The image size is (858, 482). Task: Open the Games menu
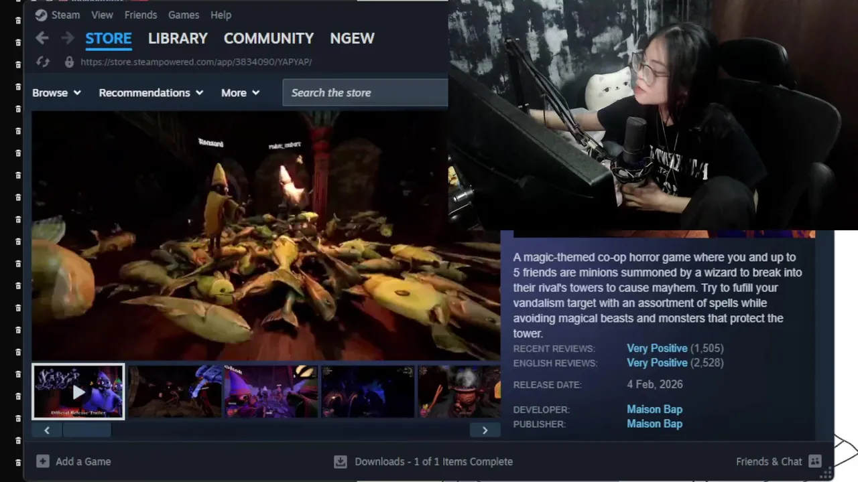[x=184, y=15]
